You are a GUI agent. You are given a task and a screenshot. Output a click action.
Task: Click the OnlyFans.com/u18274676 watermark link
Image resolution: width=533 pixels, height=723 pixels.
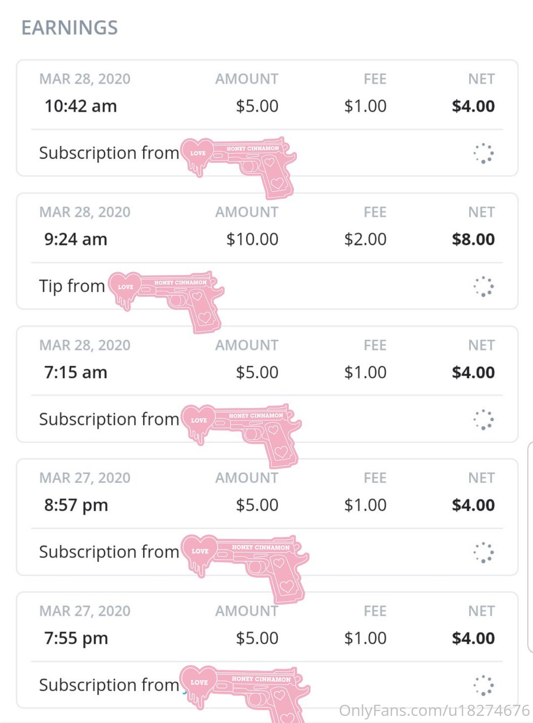click(x=434, y=710)
